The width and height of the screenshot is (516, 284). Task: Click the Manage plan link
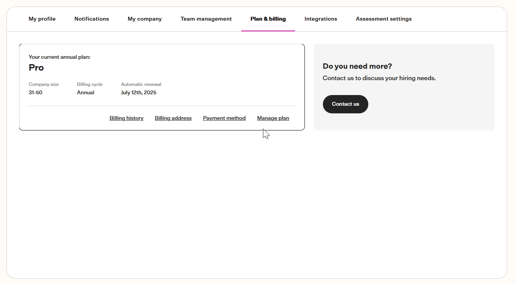pos(273,118)
